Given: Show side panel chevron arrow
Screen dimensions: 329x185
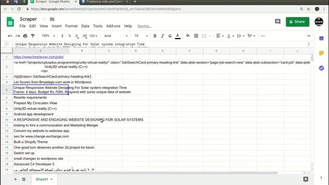Looking at the screenshot, I should click(x=321, y=178).
